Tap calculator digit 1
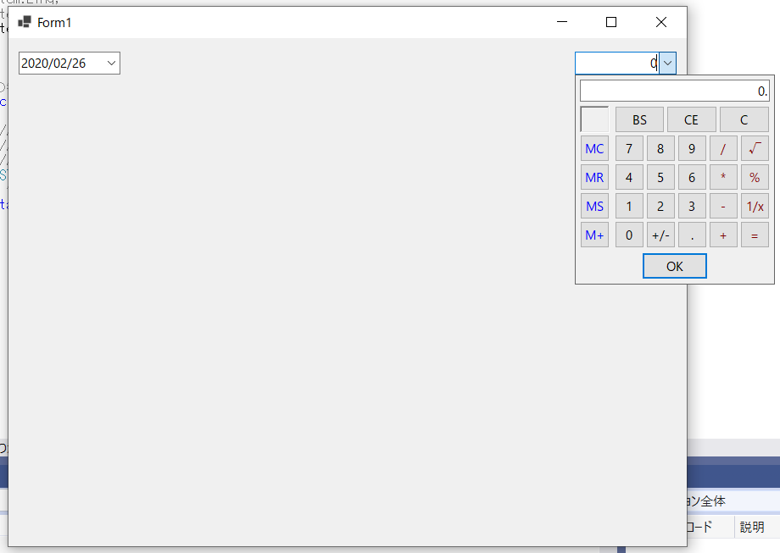The image size is (780, 553). 629,206
